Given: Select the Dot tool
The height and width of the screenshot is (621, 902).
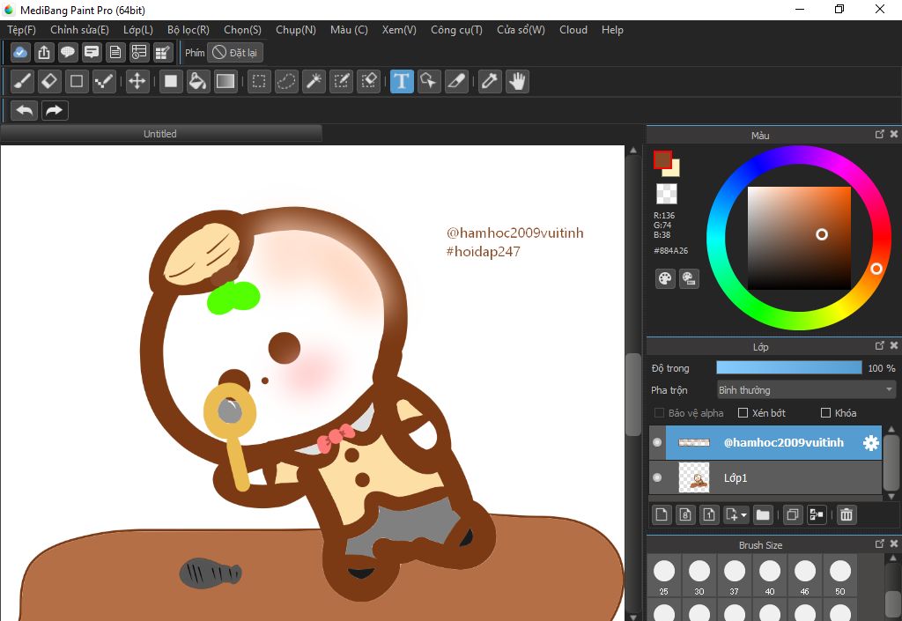Looking at the screenshot, I should 104,81.
